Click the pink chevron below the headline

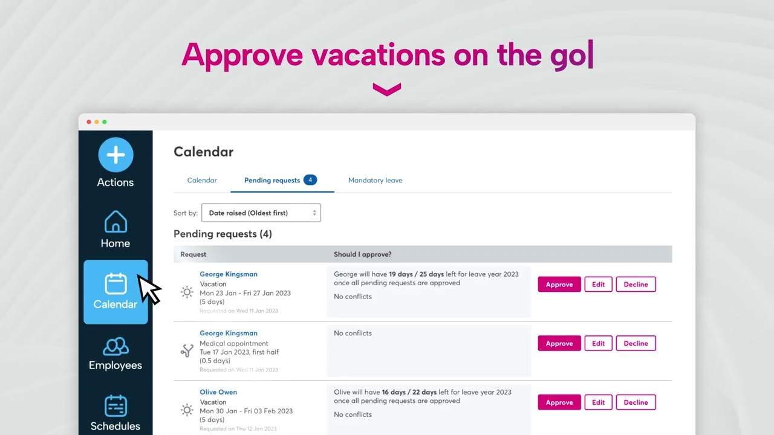point(387,91)
